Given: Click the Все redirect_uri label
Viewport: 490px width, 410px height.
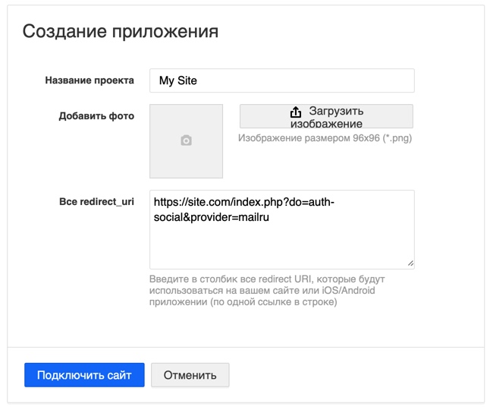Looking at the screenshot, I should click(x=96, y=202).
